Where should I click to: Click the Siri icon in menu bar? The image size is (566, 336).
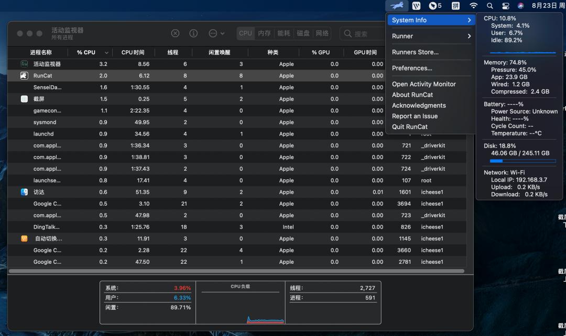coord(520,6)
